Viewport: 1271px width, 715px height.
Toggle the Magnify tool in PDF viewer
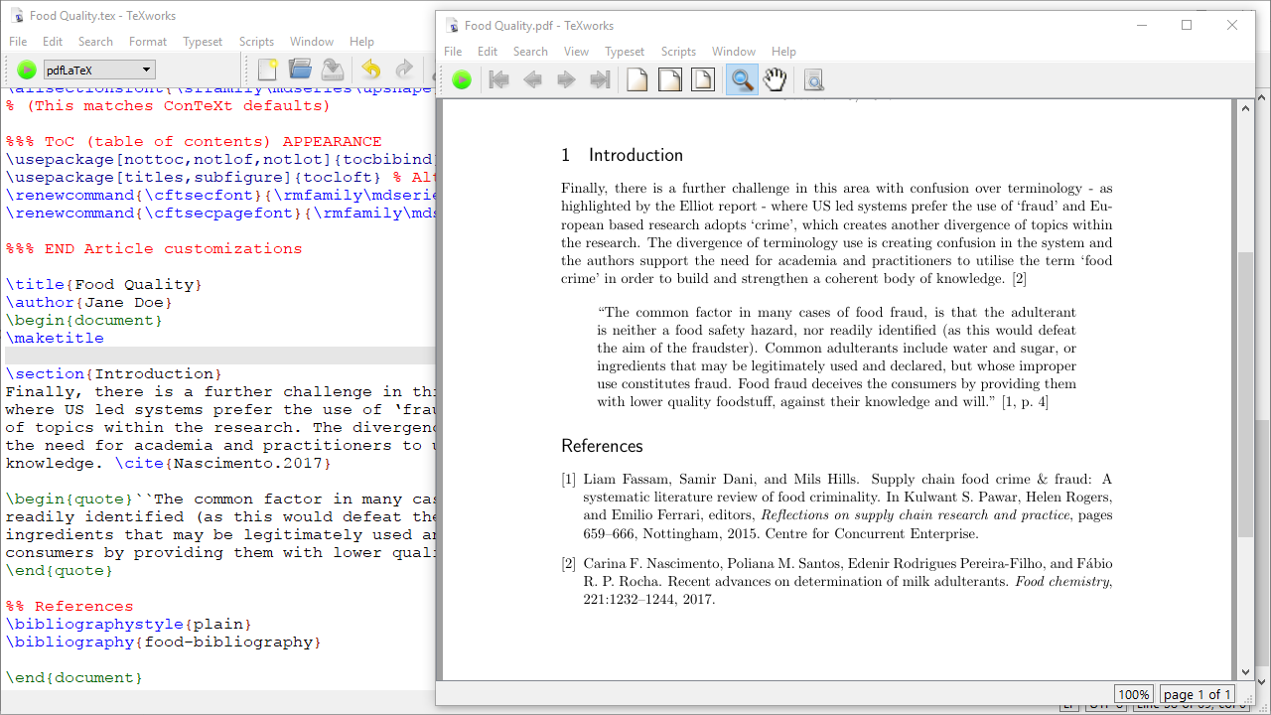click(x=741, y=80)
